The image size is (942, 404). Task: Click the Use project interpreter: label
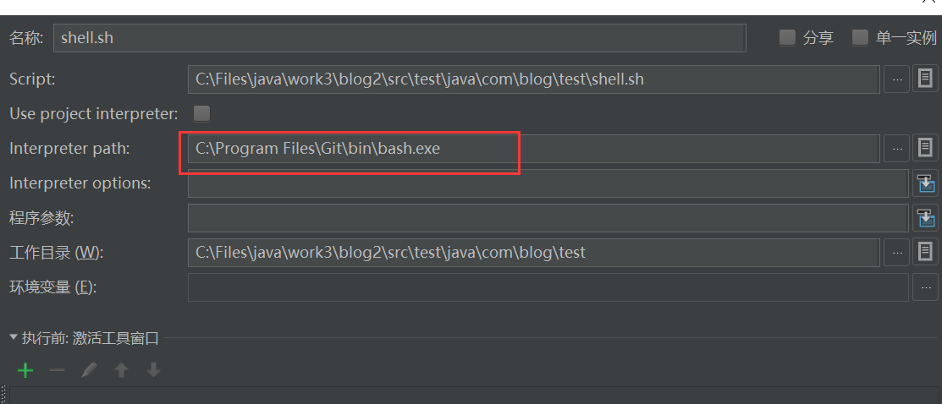tap(94, 113)
